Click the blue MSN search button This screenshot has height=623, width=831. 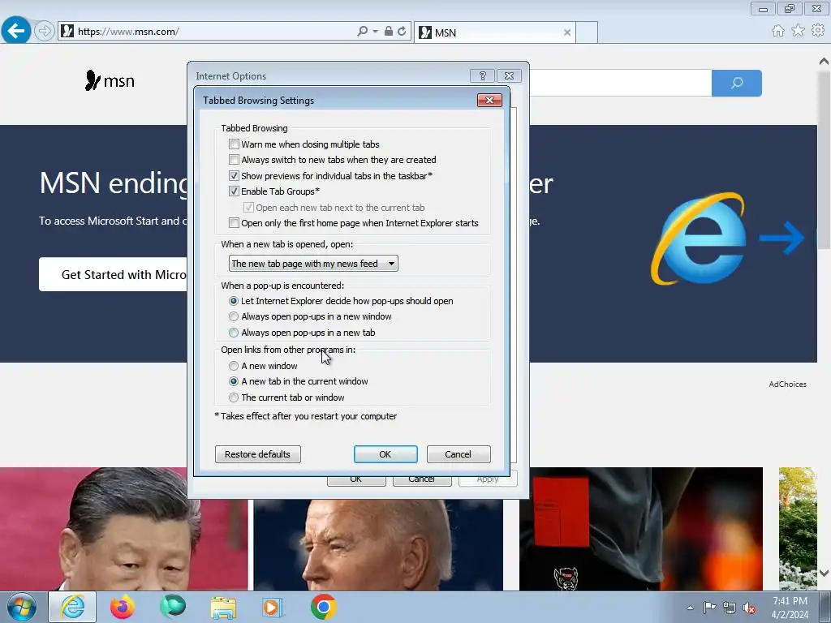coord(737,83)
